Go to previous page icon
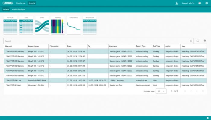211x120 pixels. click(x=191, y=91)
